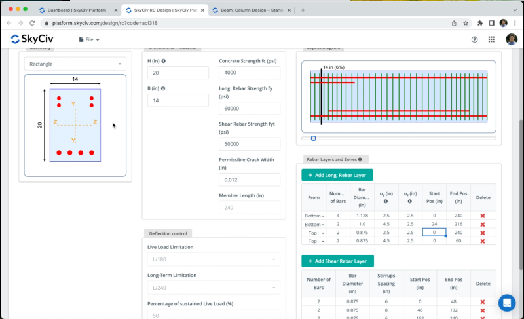The image size is (524, 319).
Task: Open the chat support bubble
Action: coord(506,303)
